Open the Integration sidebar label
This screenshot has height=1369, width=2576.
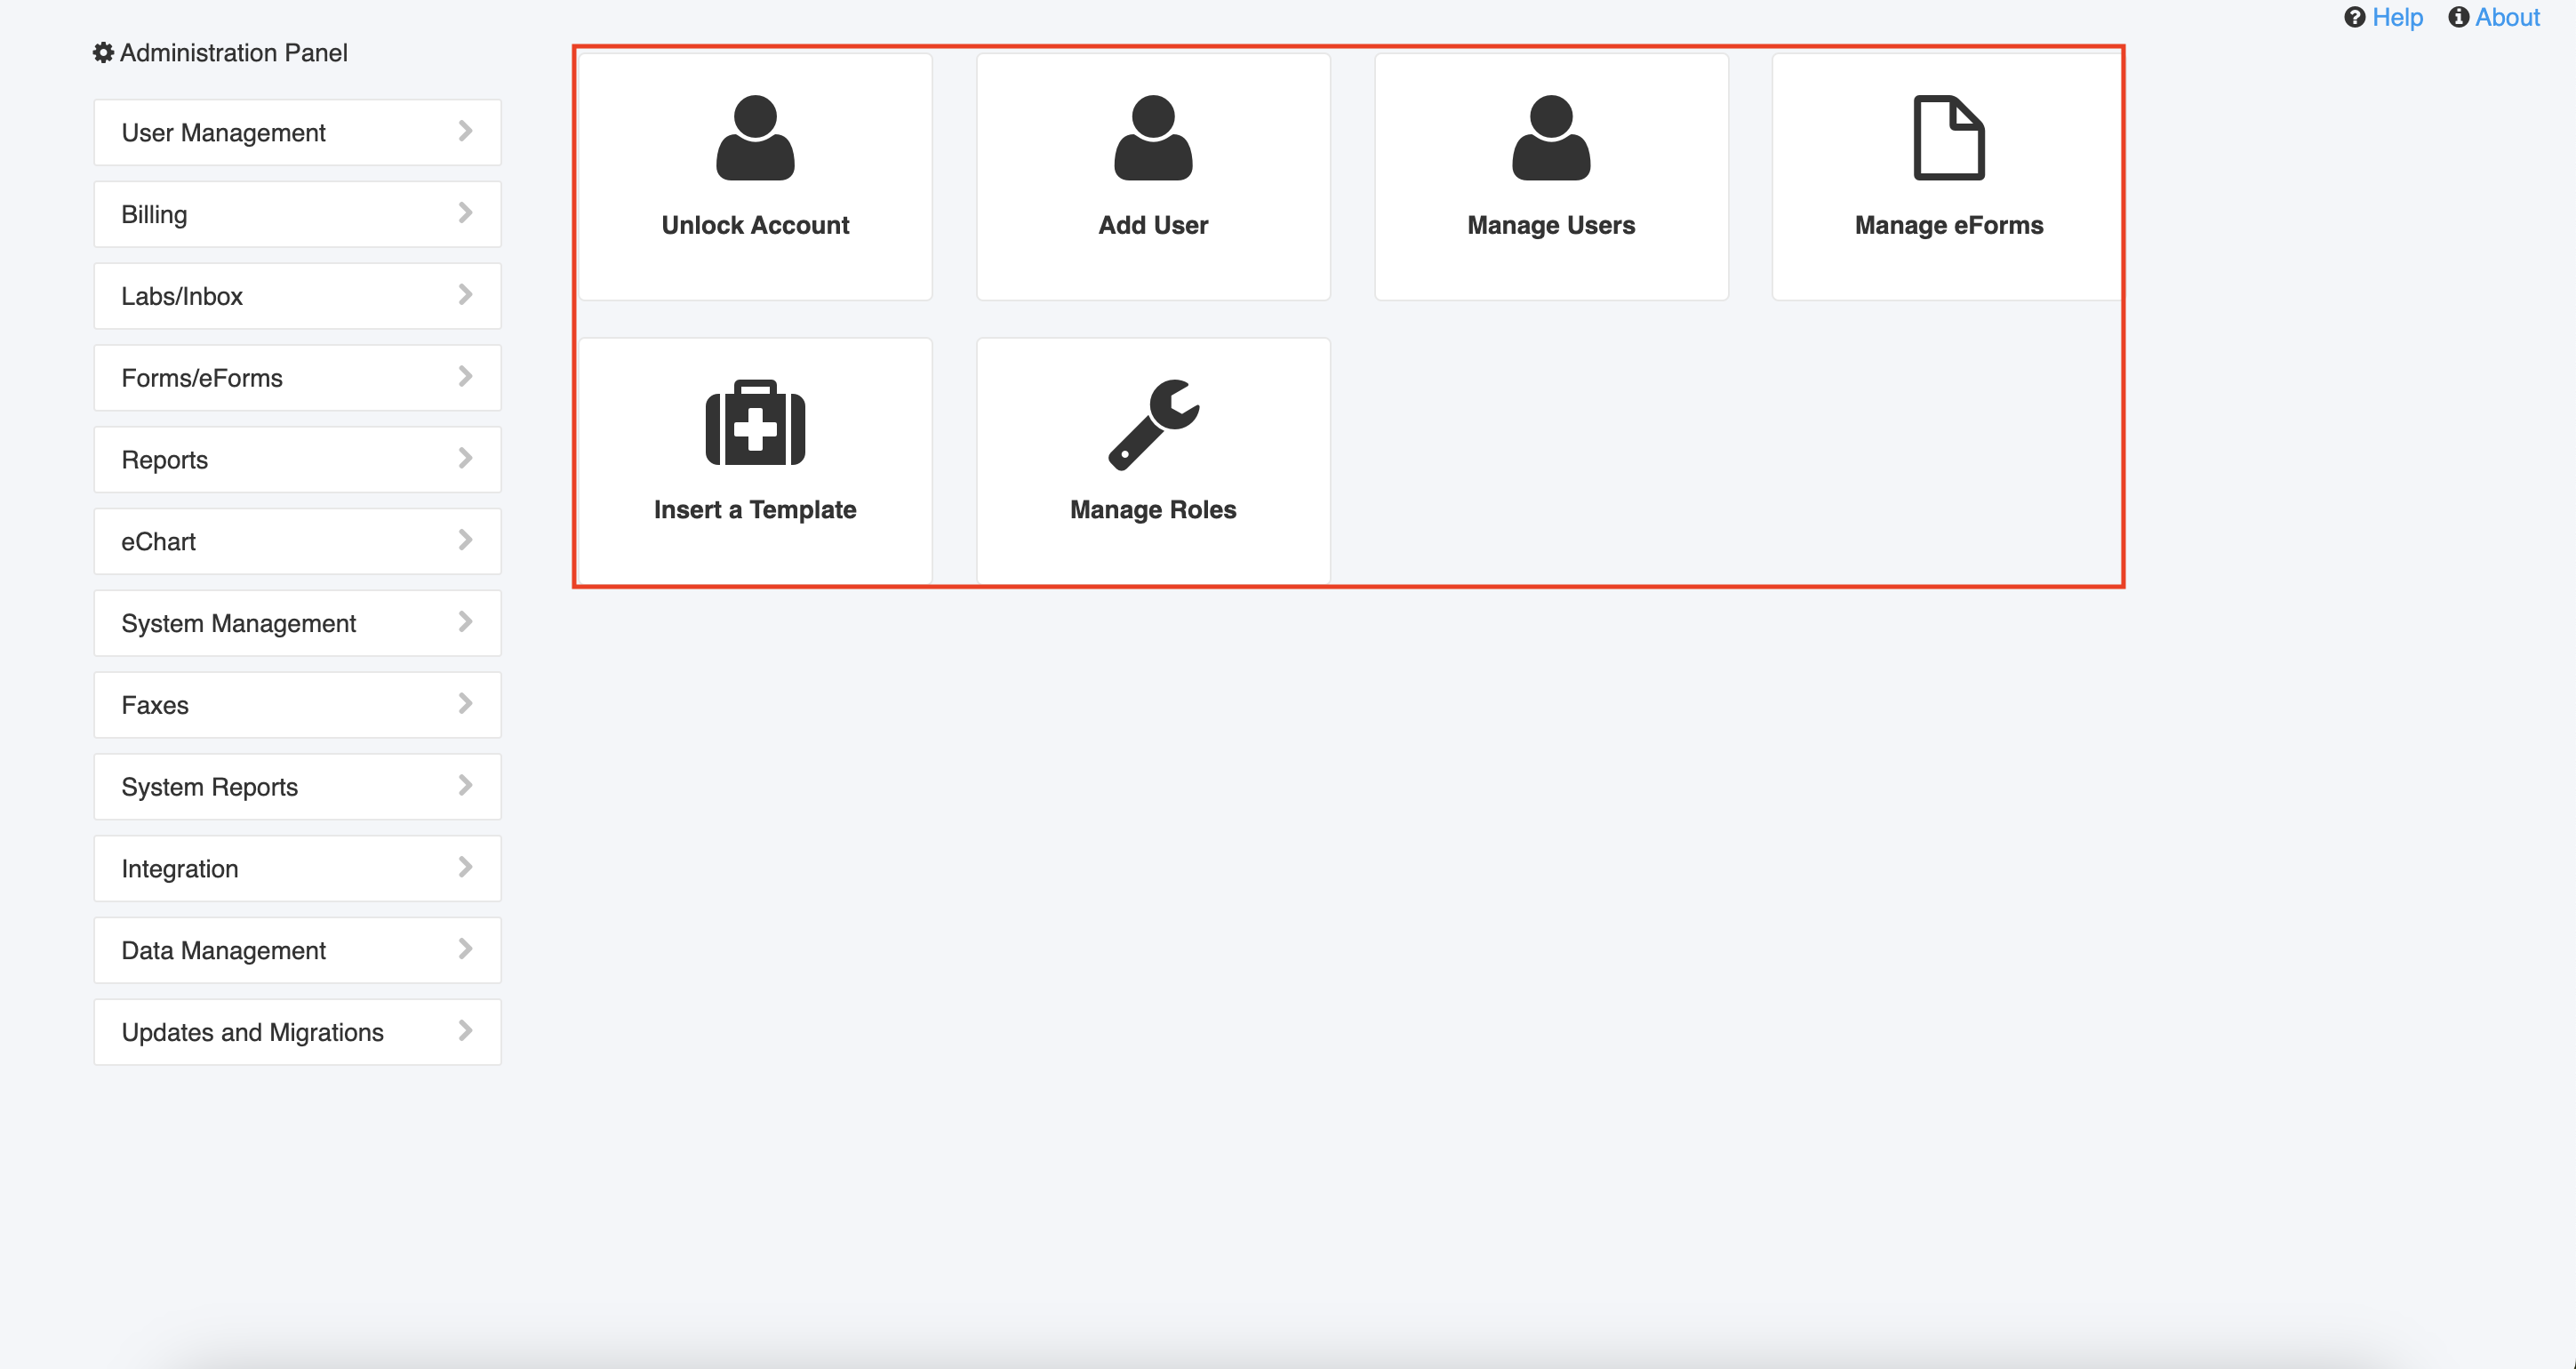(180, 869)
